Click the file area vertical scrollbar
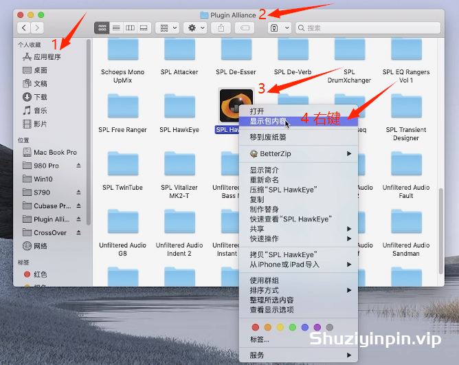Viewport: 459px width, 365px height. pyautogui.click(x=440, y=231)
